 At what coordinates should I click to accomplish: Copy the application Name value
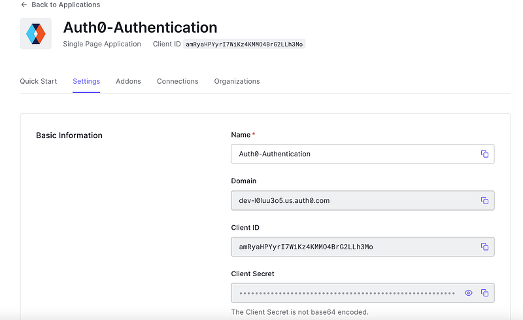tap(484, 154)
